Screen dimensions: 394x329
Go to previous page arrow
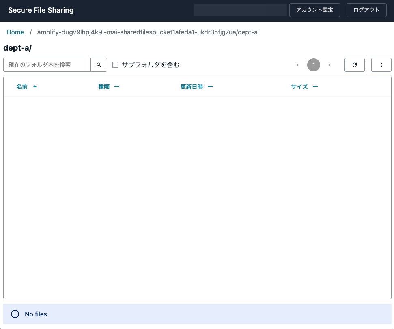point(297,65)
